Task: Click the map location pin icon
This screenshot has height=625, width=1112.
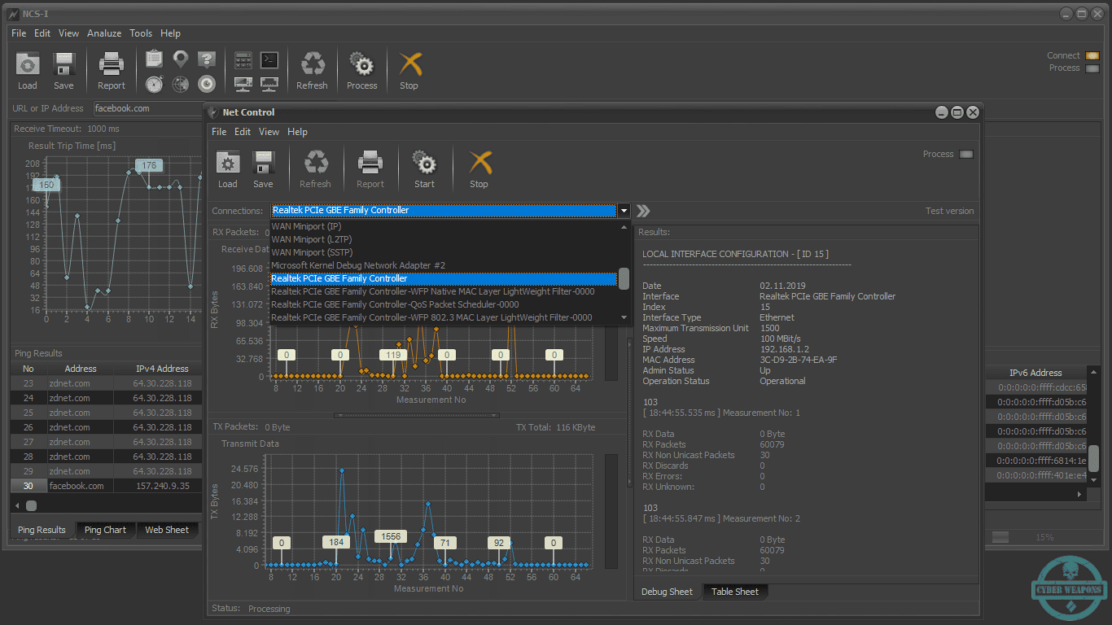Action: (x=181, y=59)
